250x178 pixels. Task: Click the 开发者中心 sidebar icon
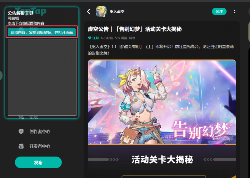tap(21, 146)
